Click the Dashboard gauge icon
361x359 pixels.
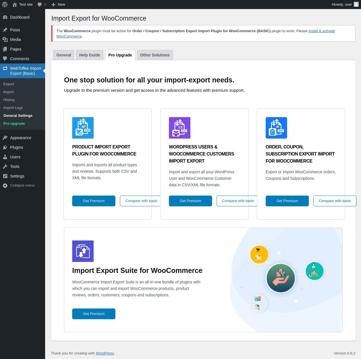coord(5,17)
